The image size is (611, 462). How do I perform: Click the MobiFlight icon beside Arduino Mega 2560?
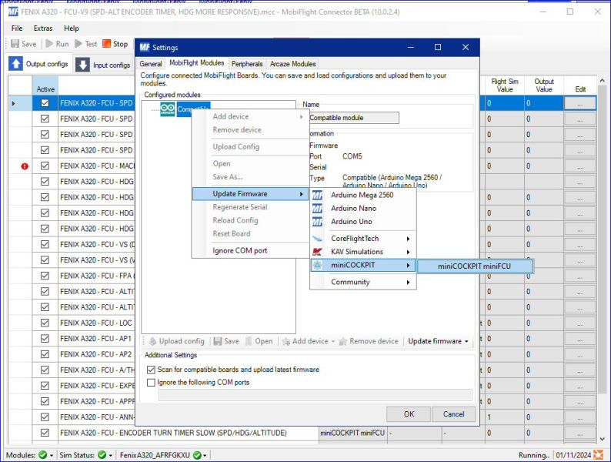click(x=317, y=195)
